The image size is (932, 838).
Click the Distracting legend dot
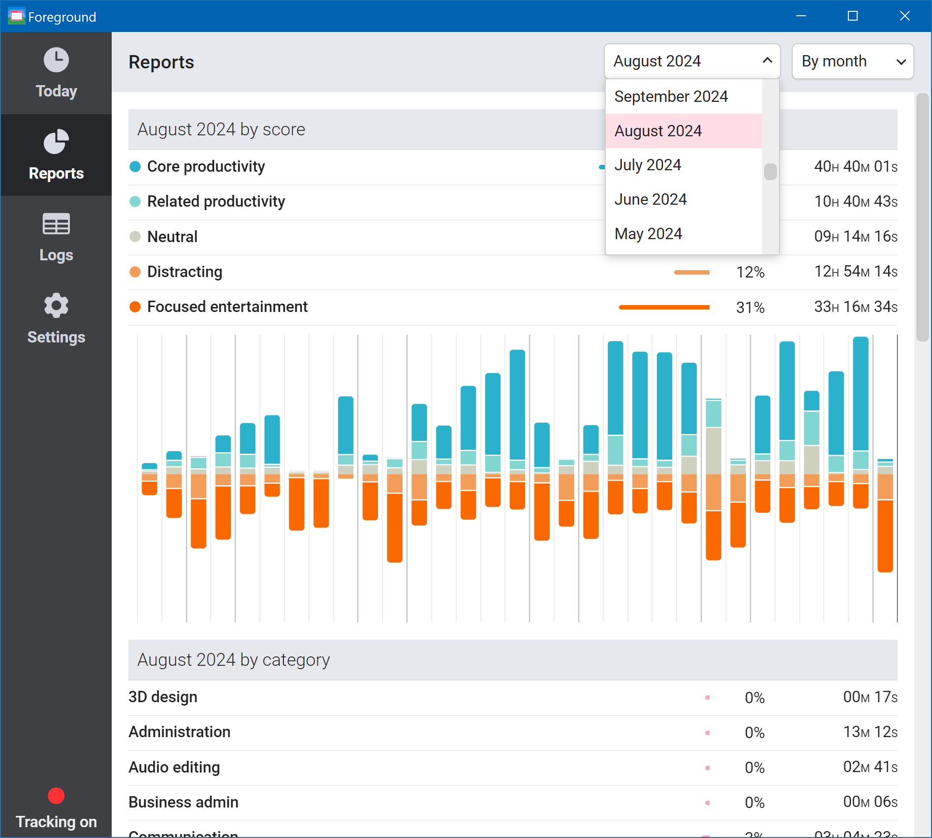tap(135, 272)
